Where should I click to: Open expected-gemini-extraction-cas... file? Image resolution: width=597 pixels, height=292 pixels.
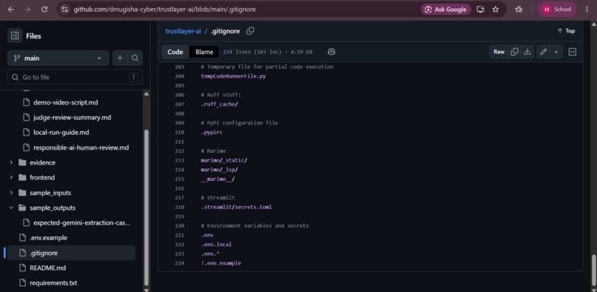pos(81,222)
